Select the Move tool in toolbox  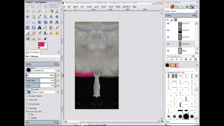57,17
